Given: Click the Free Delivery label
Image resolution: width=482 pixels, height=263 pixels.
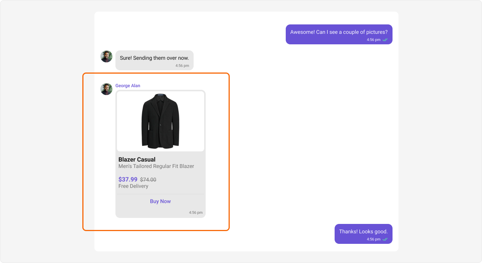Looking at the screenshot, I should [x=133, y=186].
